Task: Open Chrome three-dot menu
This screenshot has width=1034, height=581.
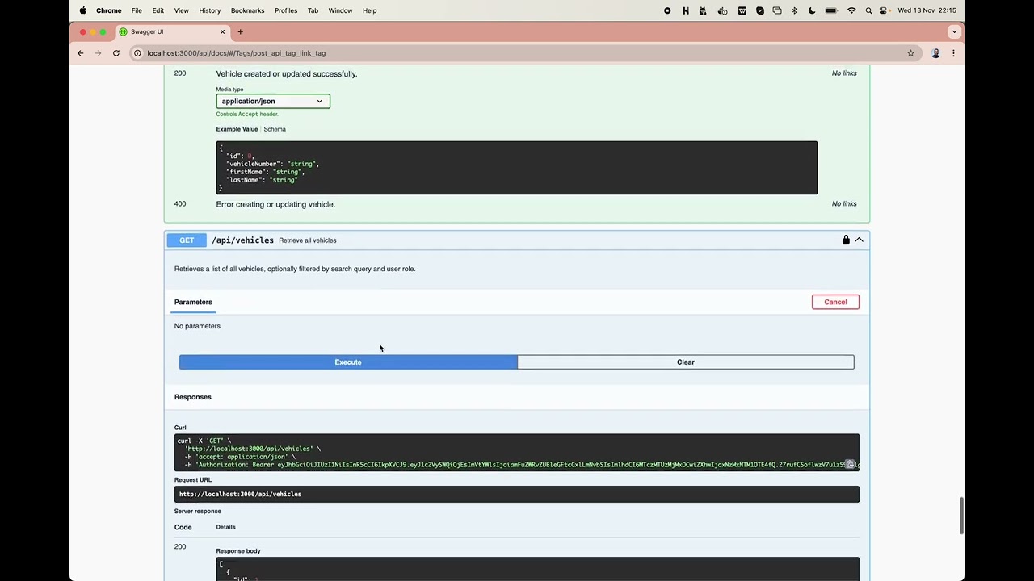Action: (953, 53)
